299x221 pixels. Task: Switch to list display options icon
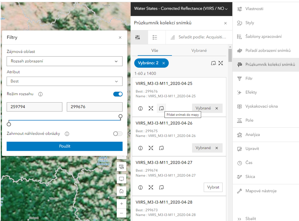(x=155, y=37)
